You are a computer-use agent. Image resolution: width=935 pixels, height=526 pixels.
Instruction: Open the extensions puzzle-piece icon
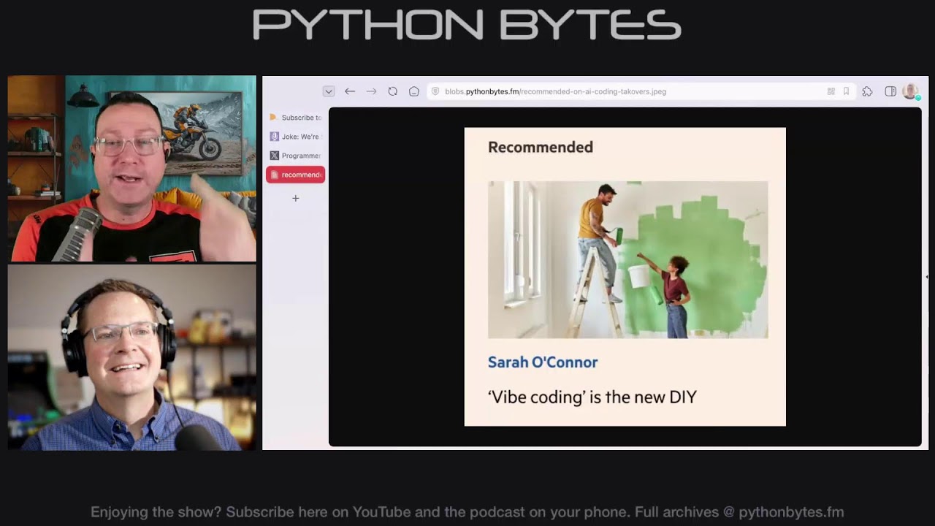[867, 91]
